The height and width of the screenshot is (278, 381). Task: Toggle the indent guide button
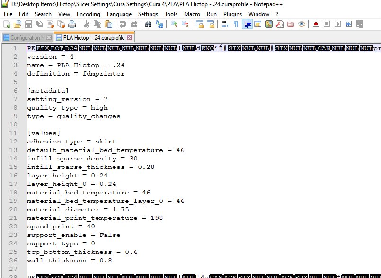tap(247, 24)
